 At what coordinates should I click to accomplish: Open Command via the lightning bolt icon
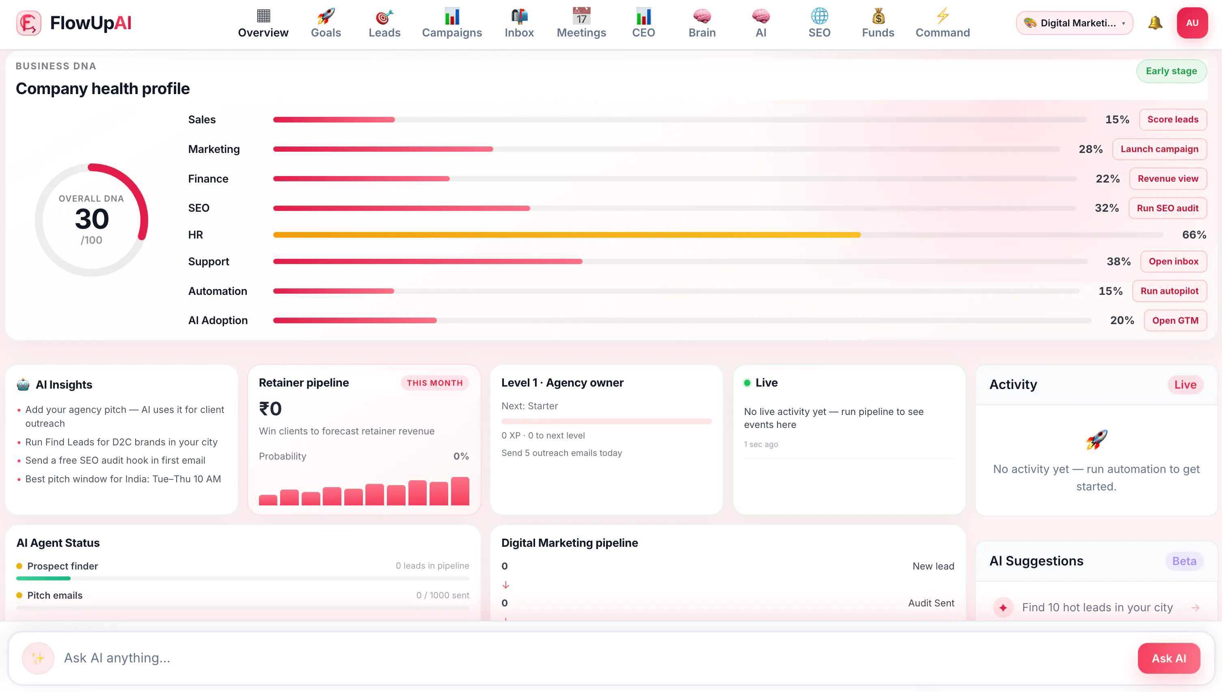942,16
